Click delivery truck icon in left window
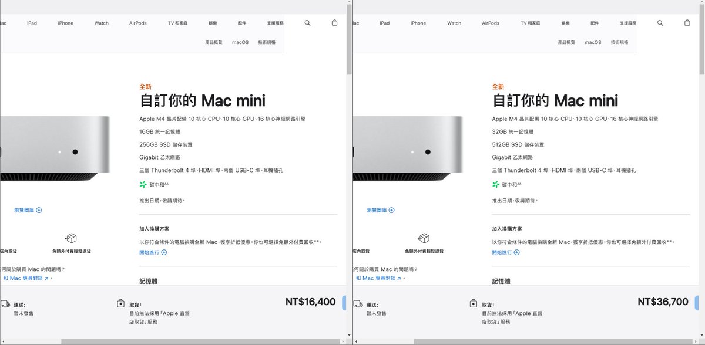Screen dimensions: 705x345 tap(5, 304)
